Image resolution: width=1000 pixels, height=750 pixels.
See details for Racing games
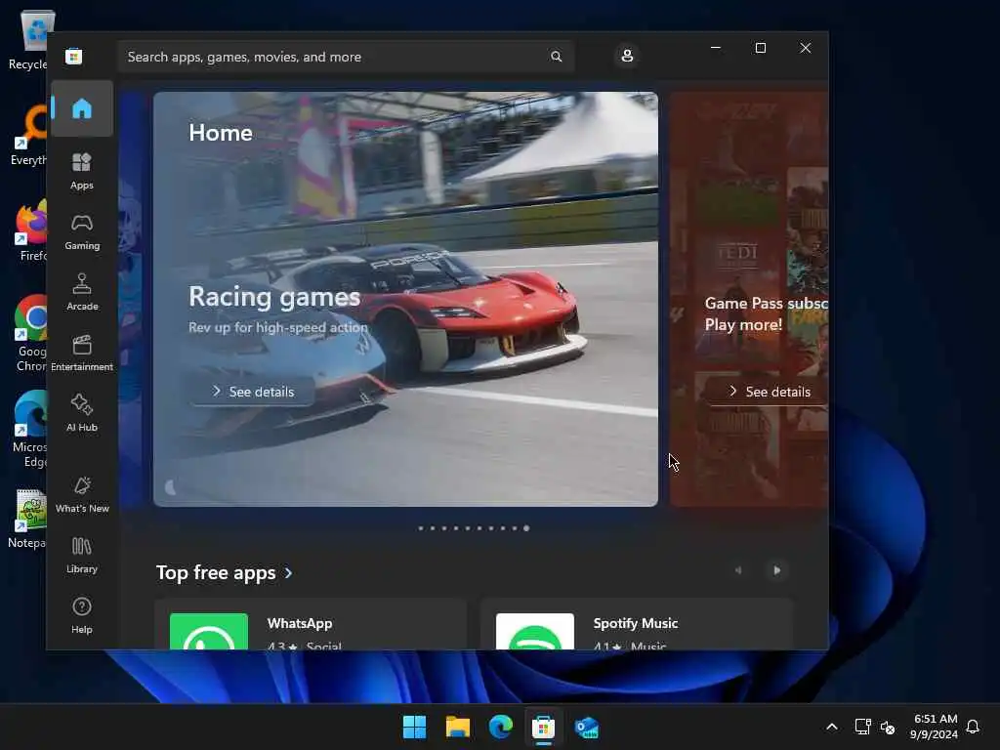[x=253, y=392]
